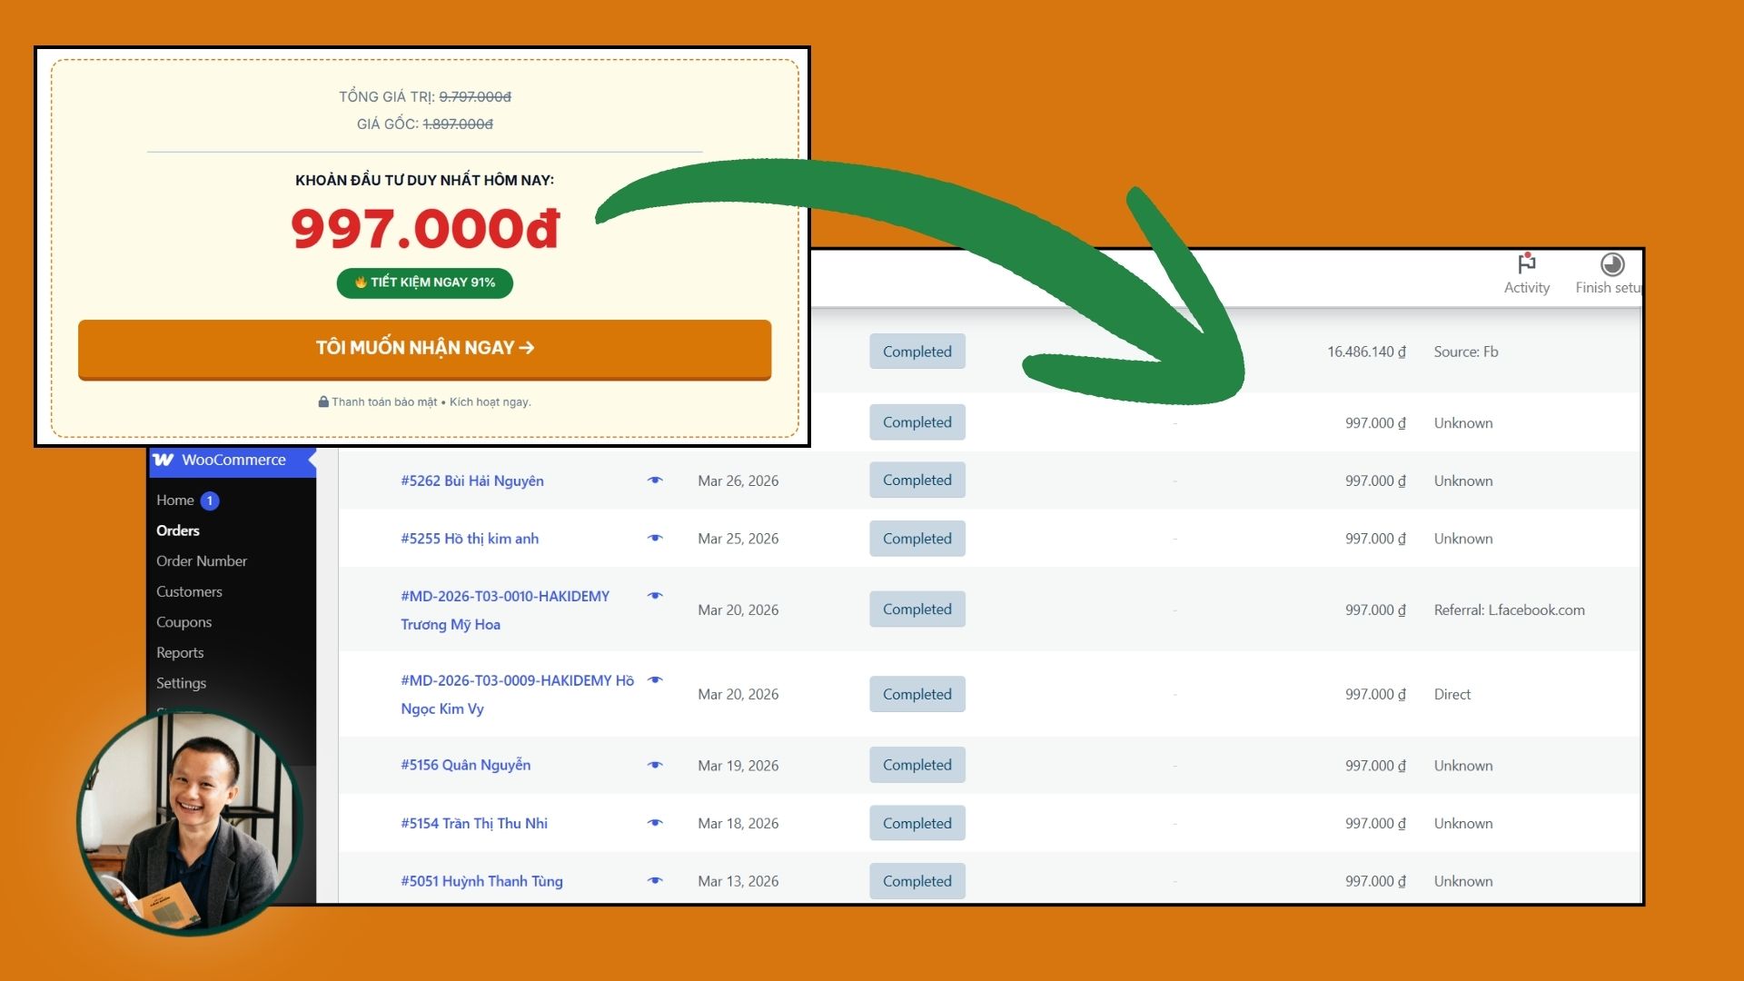
Task: Click Completed status for the 16.486.140 đ order
Action: [x=917, y=352]
